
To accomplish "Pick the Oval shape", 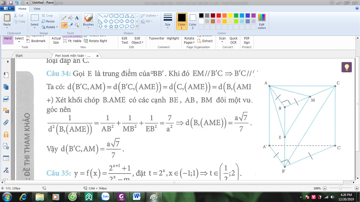I will tap(111, 16).
